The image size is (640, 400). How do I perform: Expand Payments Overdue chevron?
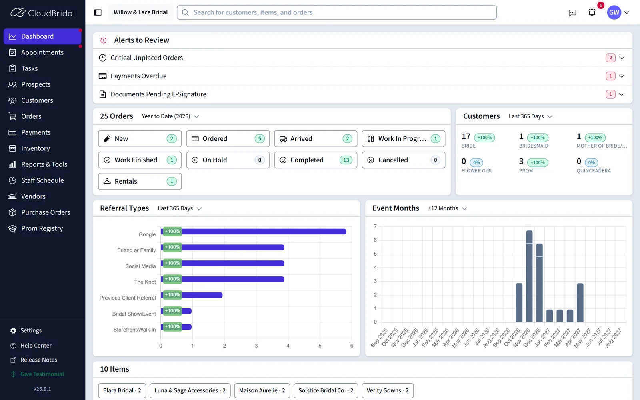pos(622,76)
